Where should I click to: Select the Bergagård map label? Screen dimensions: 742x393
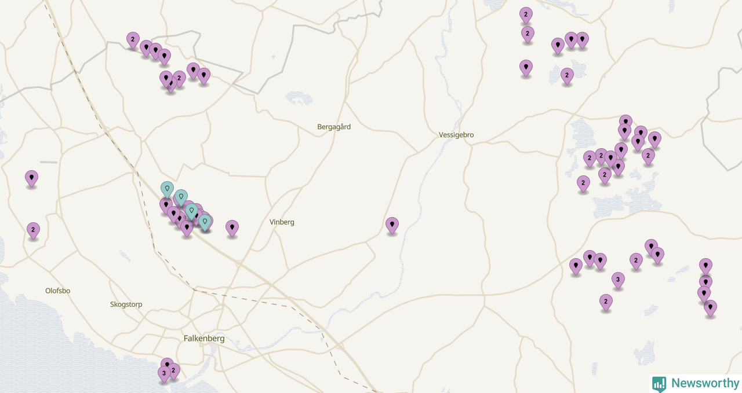click(x=334, y=127)
